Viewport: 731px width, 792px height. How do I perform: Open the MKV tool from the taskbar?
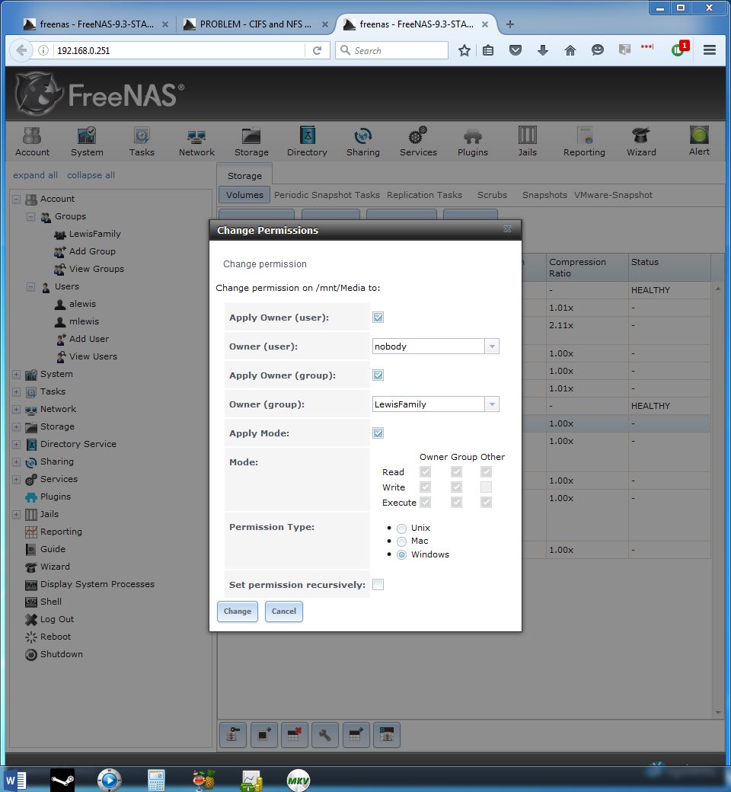[298, 781]
